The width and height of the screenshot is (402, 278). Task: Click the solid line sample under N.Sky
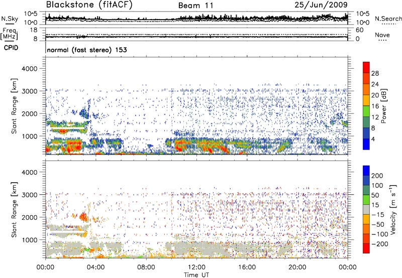pyautogui.click(x=10, y=24)
